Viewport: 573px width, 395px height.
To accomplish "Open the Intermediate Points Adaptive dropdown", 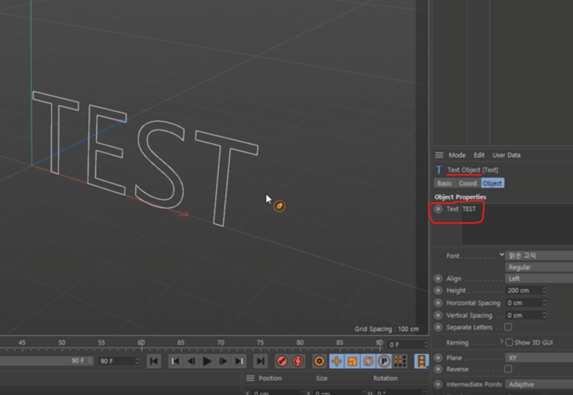I will coord(539,384).
